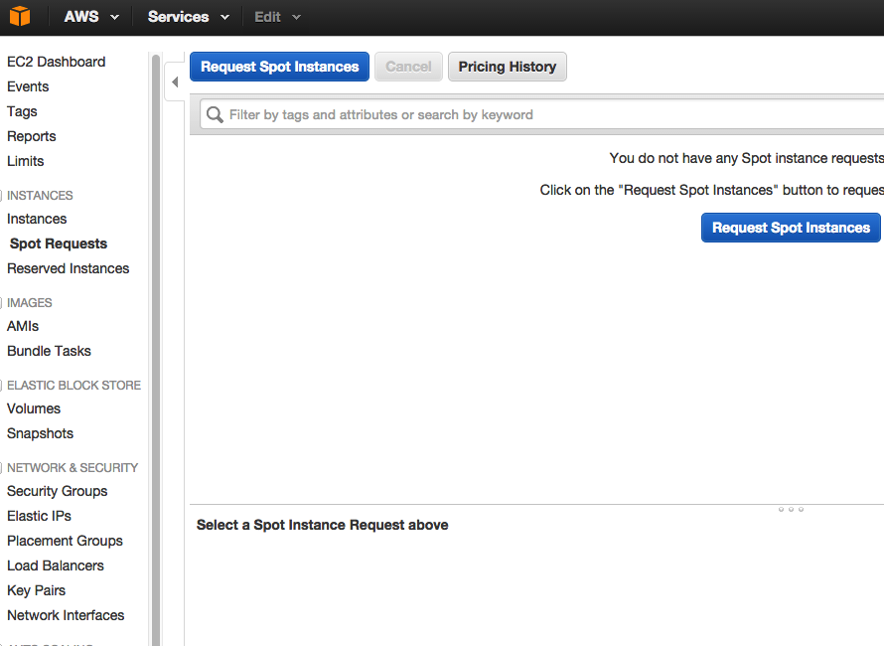Screen dimensions: 884x646
Task: Click the orange AWS cube logo
Action: [x=20, y=16]
